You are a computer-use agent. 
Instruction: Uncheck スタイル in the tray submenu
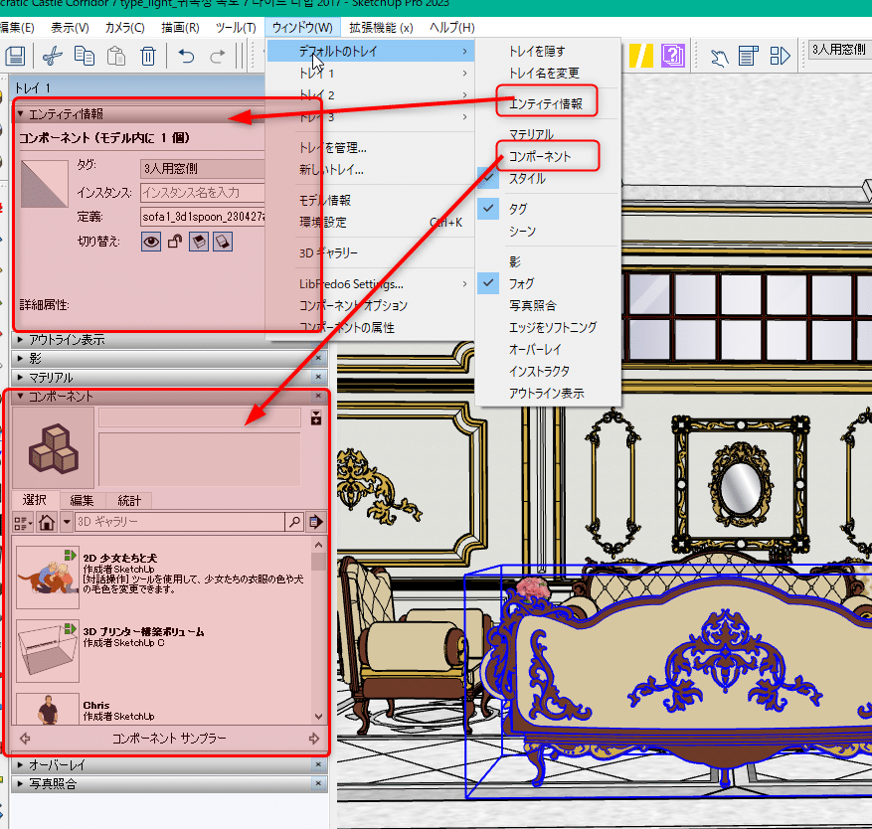pos(527,179)
